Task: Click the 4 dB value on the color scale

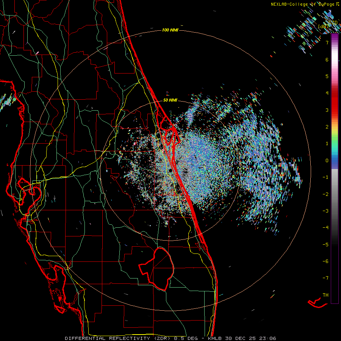Action: tap(327, 93)
